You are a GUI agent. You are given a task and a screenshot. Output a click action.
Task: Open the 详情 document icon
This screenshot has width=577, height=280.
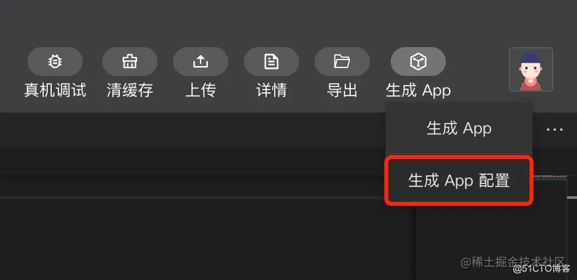[271, 61]
